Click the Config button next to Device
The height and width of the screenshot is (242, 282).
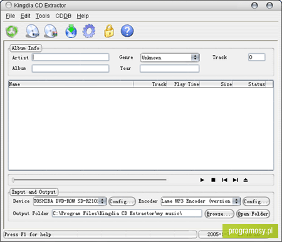pos(122,201)
